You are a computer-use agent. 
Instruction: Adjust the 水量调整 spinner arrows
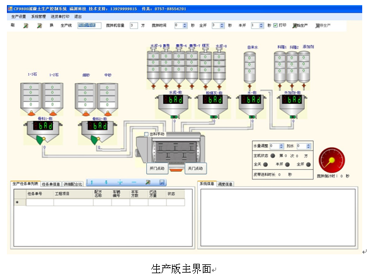[282, 146]
